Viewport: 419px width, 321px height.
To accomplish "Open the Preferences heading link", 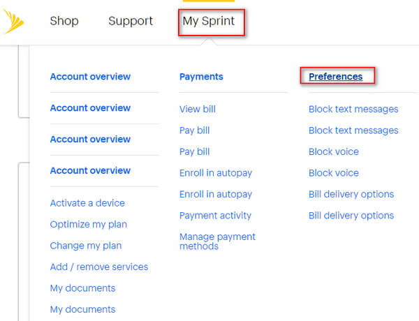I will click(336, 77).
